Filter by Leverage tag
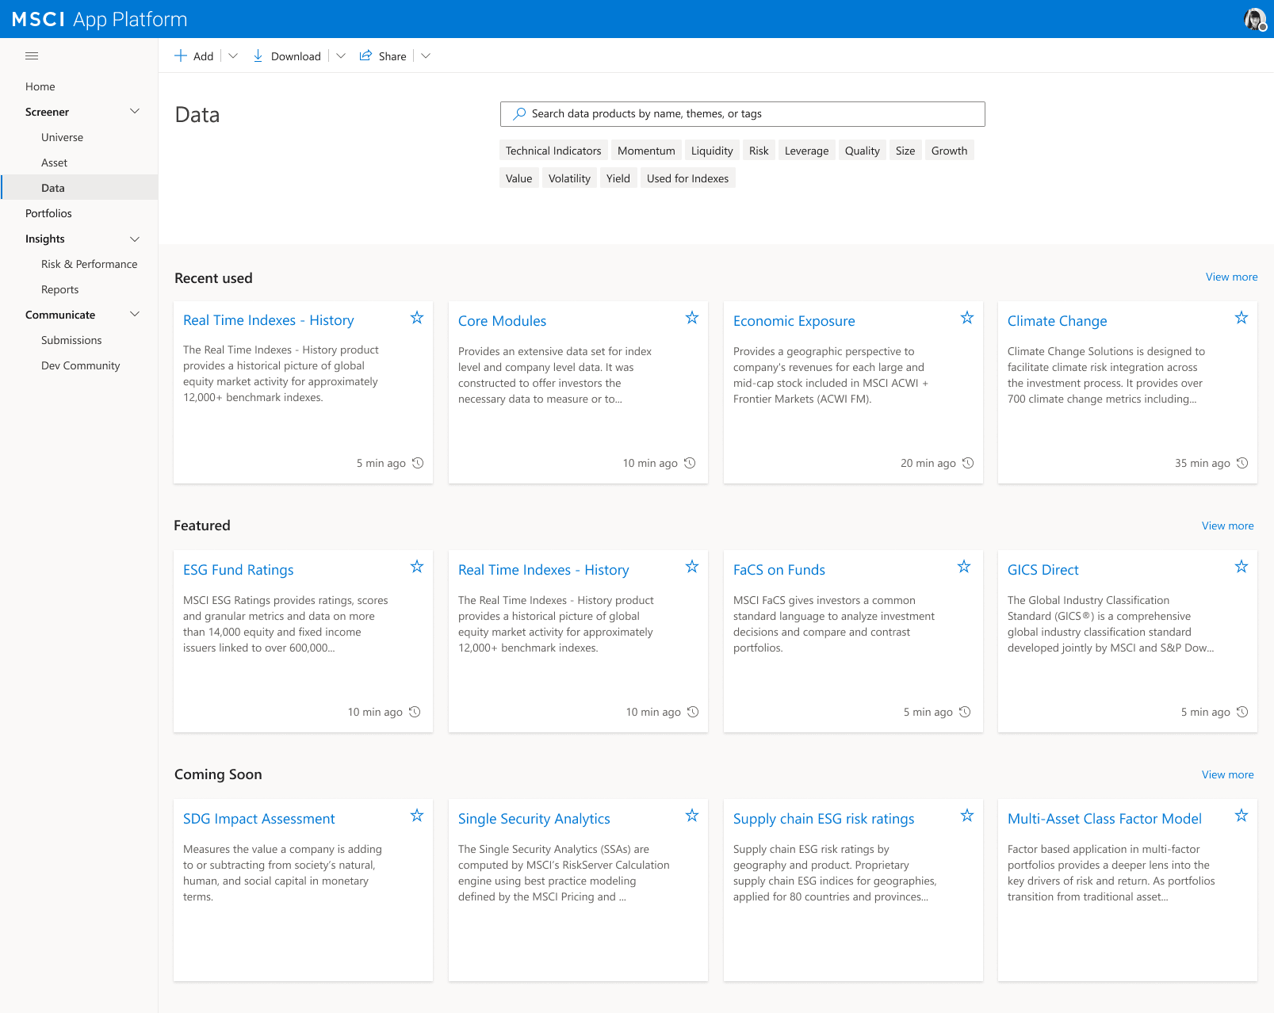 (x=806, y=151)
